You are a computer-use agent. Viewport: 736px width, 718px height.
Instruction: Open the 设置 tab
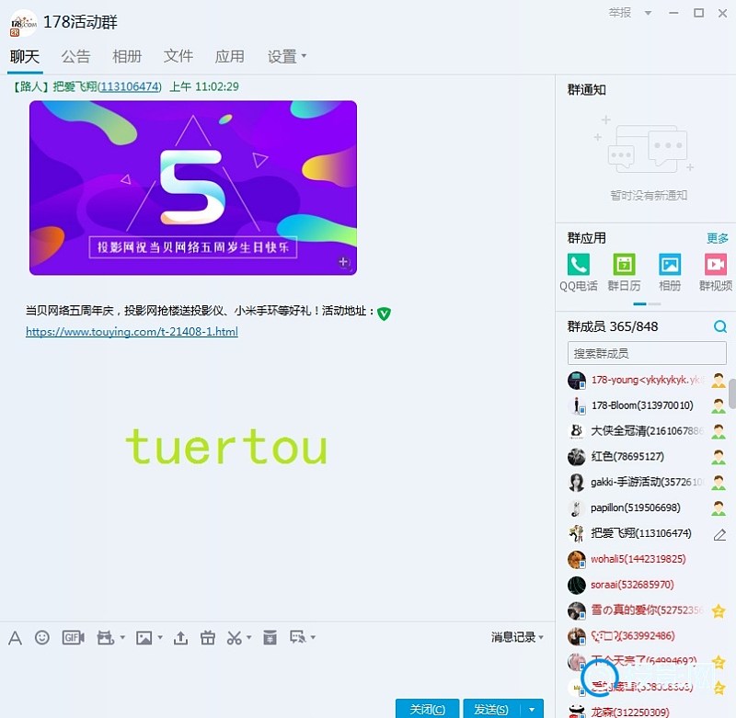point(282,57)
